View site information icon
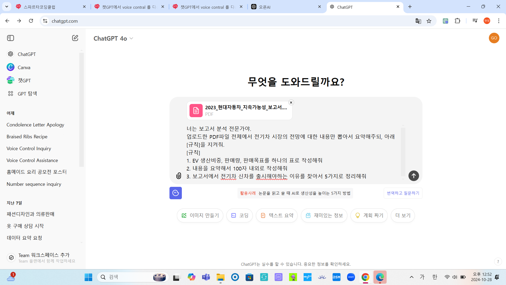506x285 pixels. coord(45,21)
